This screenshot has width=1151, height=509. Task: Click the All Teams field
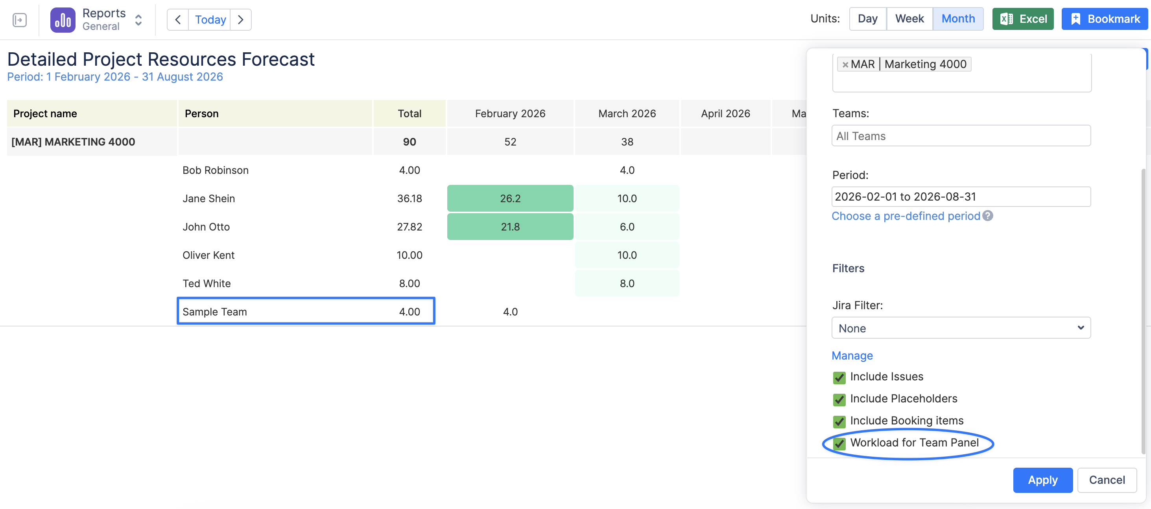coord(961,136)
